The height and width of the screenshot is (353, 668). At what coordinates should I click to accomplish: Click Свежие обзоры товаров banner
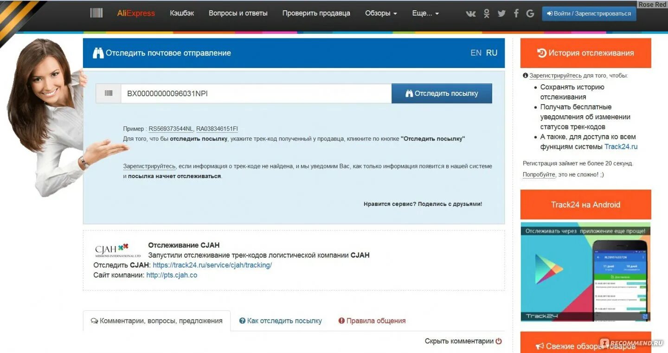[x=586, y=343]
